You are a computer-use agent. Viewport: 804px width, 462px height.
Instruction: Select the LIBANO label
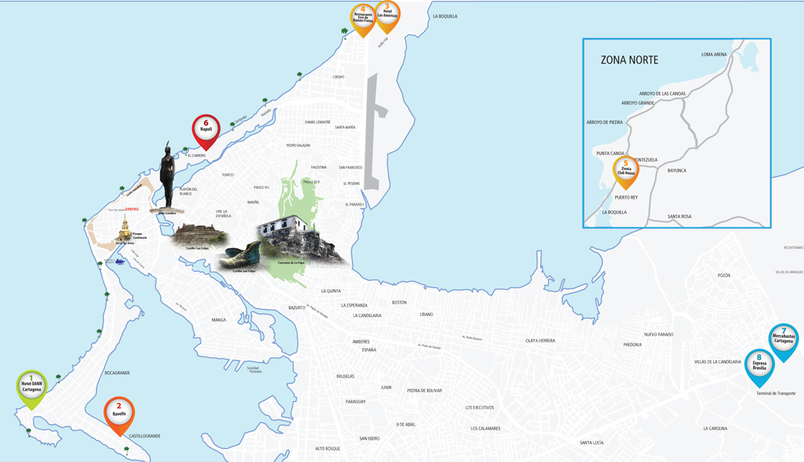tap(426, 314)
